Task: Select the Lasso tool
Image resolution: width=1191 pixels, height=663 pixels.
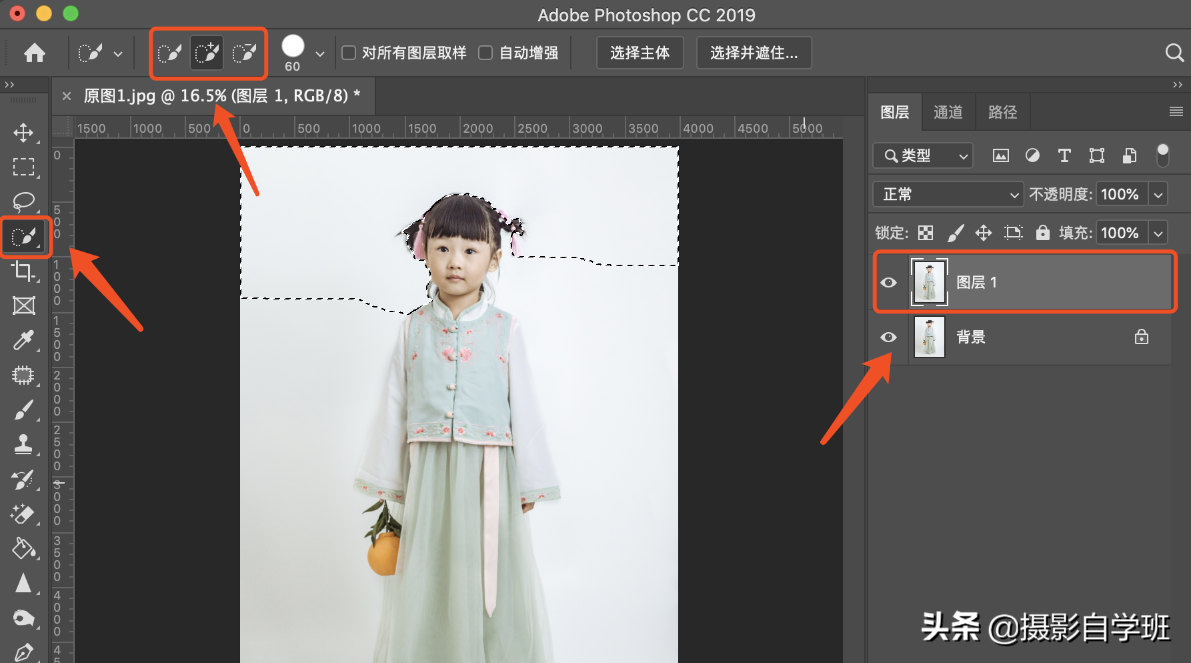Action: (x=24, y=201)
